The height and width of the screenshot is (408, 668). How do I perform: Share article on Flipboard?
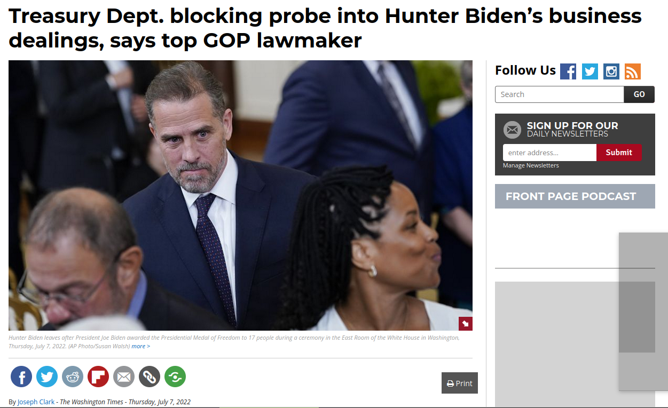point(98,377)
